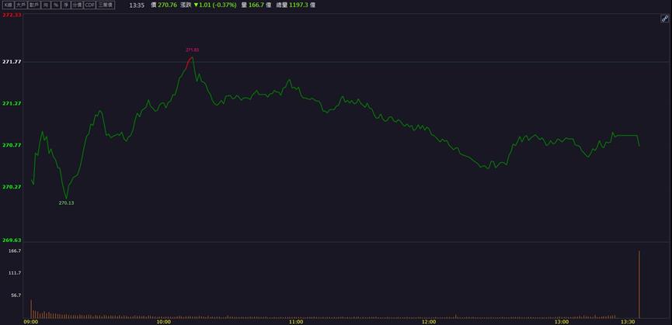This screenshot has height=325, width=672.
Task: Click the 12:00 time axis label
Action: [x=429, y=322]
